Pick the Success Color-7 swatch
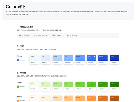This screenshot has height=102, width=136. click(x=103, y=86)
